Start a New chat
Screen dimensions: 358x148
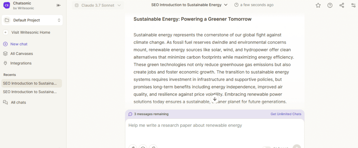(19, 44)
